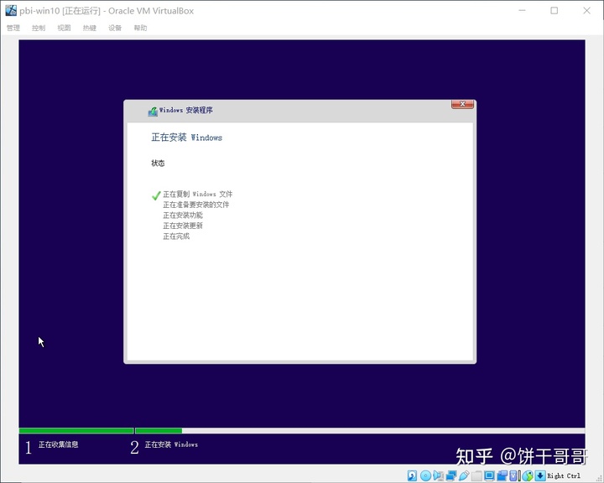
Task: Open the USB devices status icon
Action: tap(464, 475)
